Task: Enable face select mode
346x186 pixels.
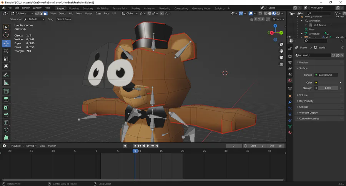Action: click(x=45, y=13)
